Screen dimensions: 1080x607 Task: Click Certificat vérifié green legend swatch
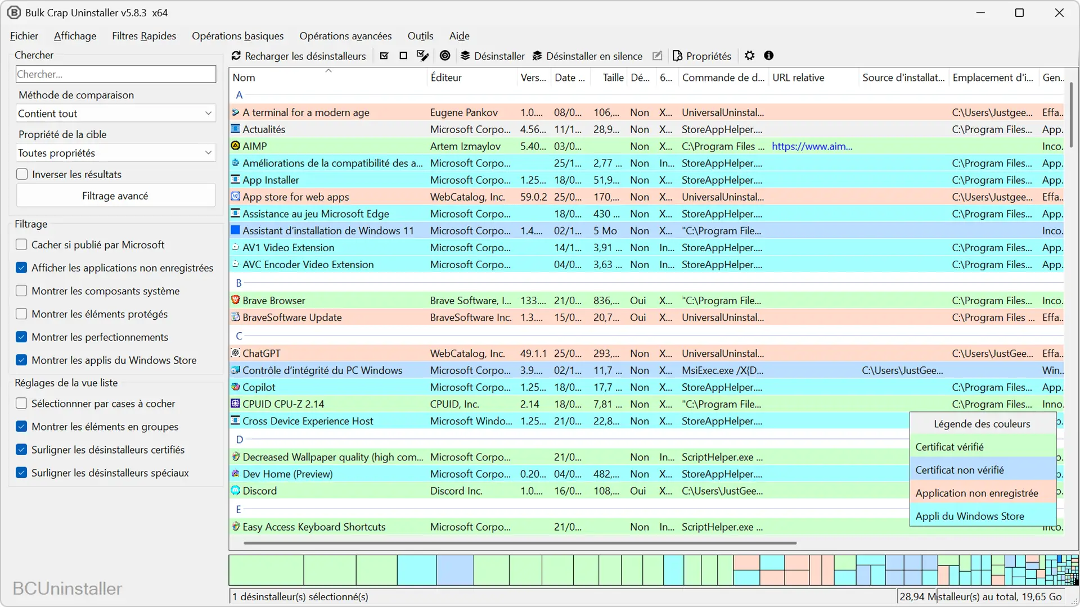pos(983,447)
